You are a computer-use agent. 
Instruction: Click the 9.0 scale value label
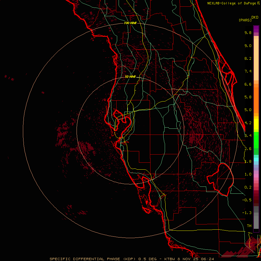248,46
